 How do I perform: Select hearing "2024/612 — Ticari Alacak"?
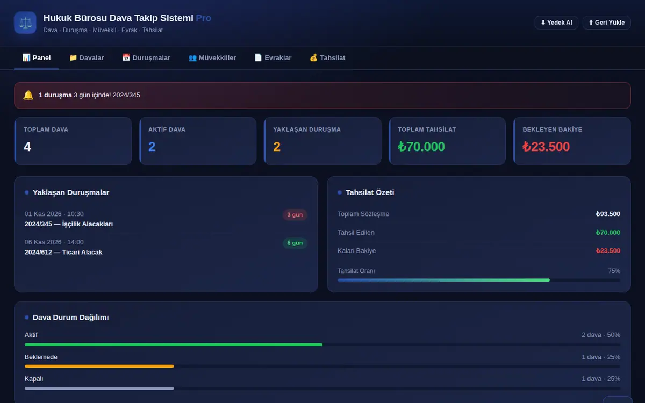[63, 252]
